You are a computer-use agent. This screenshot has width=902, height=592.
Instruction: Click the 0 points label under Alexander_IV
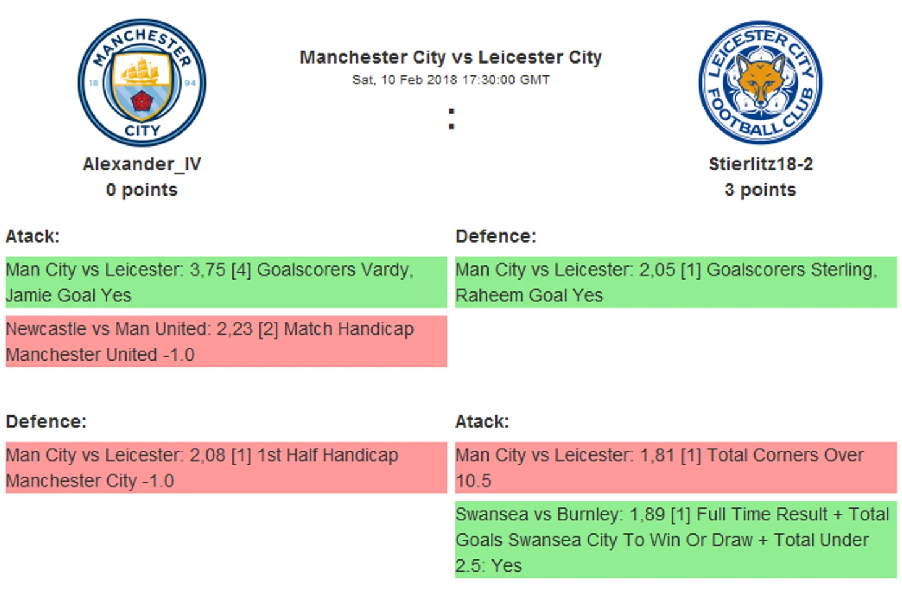pos(141,190)
